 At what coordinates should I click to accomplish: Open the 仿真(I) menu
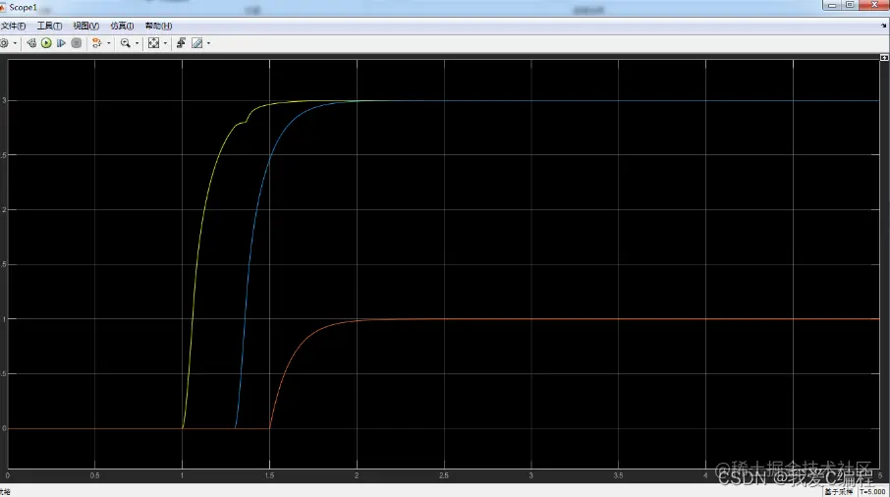tap(122, 27)
